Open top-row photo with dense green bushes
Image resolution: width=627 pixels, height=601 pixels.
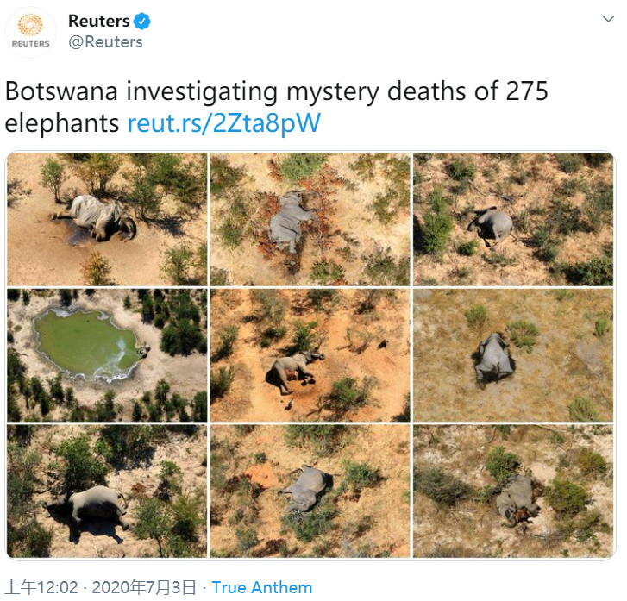(x=512, y=219)
